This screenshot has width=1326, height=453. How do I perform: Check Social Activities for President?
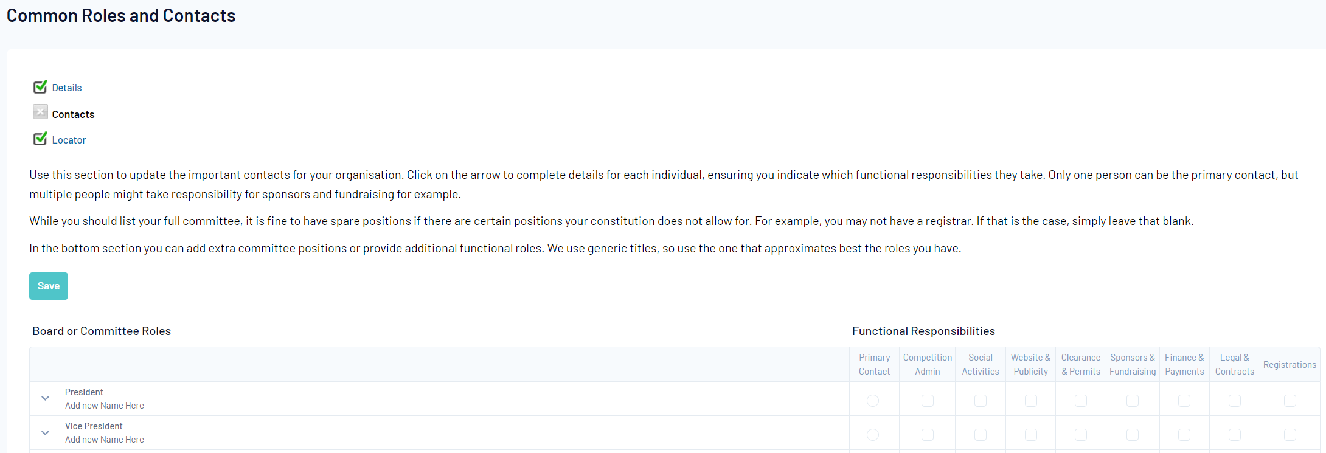981,401
